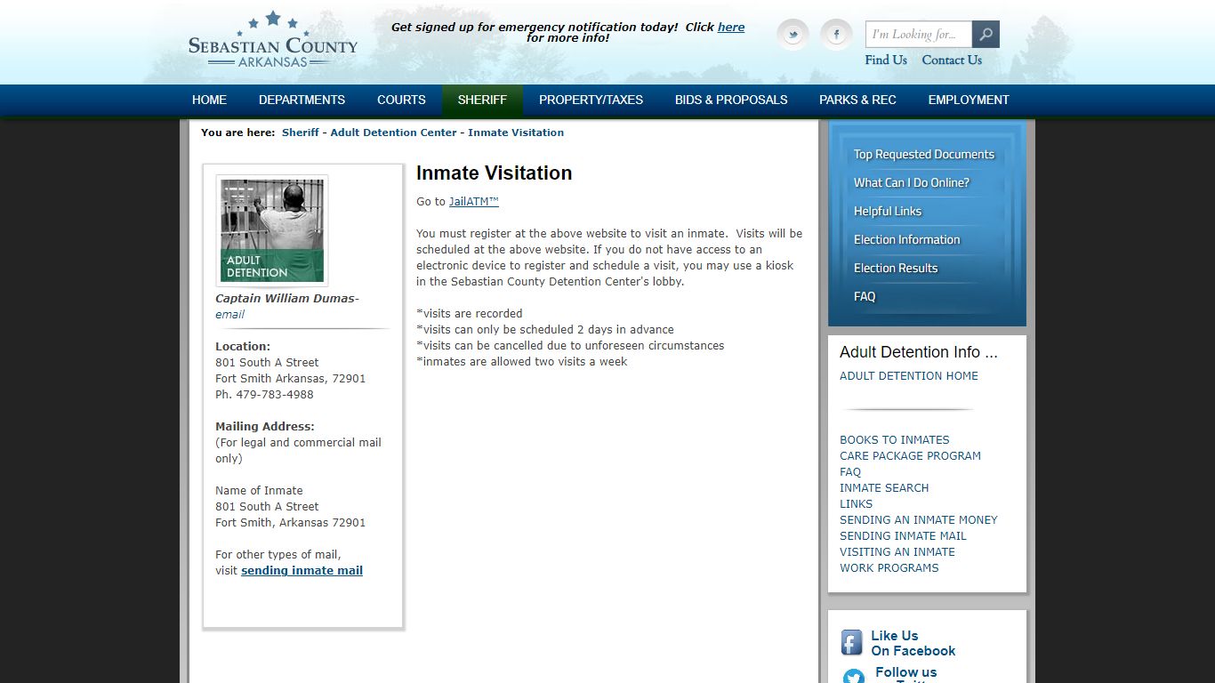Click the Facebook icon in header
The height and width of the screenshot is (683, 1215).
click(836, 35)
